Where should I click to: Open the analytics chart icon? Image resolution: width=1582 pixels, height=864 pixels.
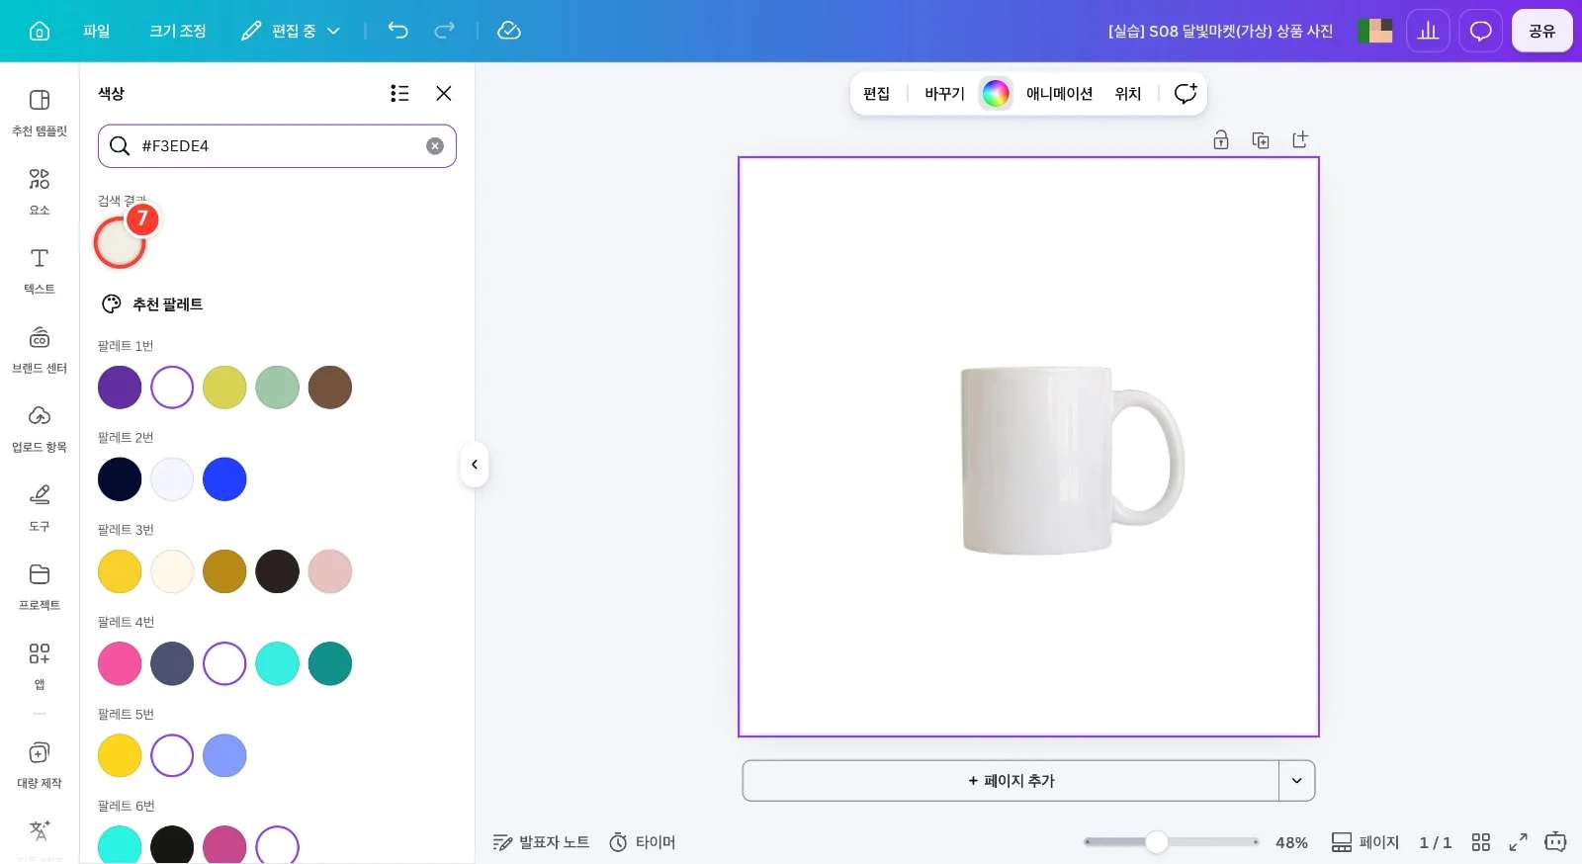point(1428,31)
